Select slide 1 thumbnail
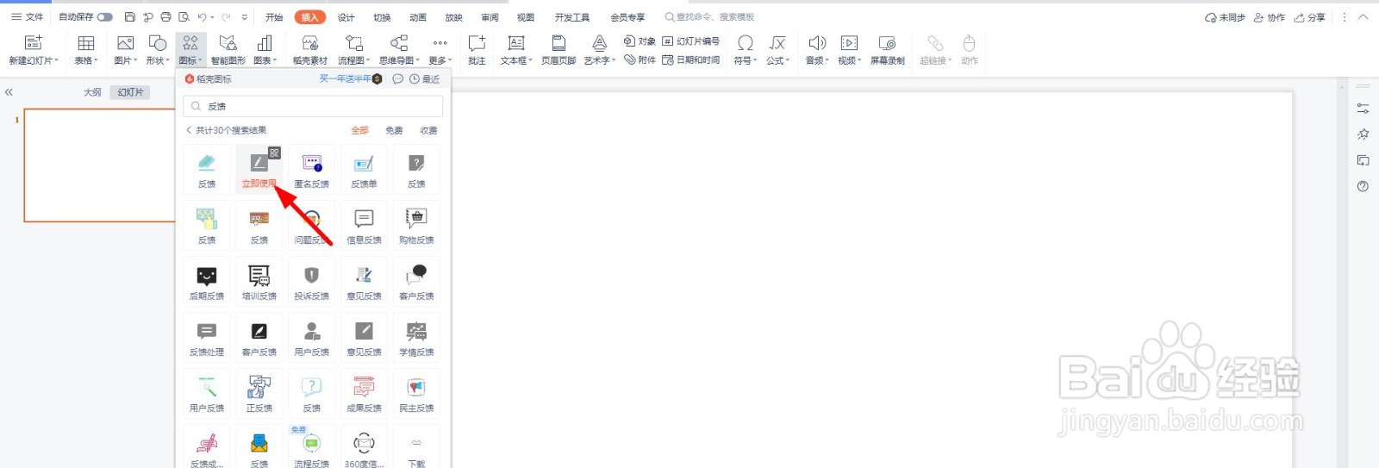 [100, 165]
